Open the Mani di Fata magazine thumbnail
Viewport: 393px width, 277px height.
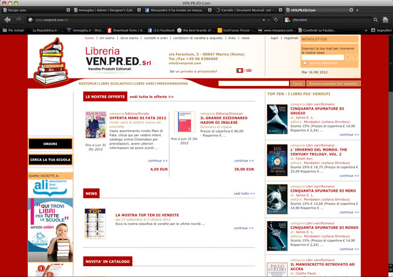tap(96, 125)
